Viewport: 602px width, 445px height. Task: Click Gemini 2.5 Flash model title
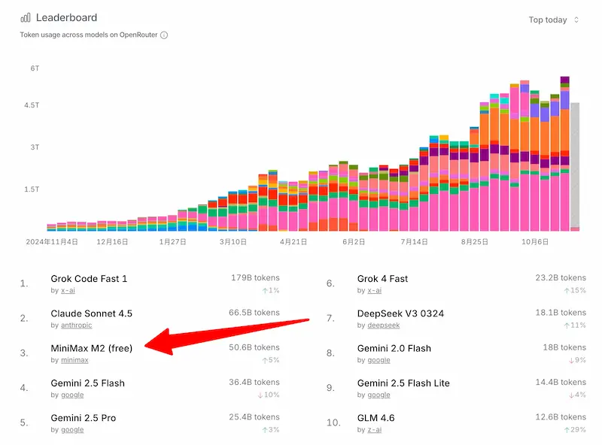(x=87, y=383)
